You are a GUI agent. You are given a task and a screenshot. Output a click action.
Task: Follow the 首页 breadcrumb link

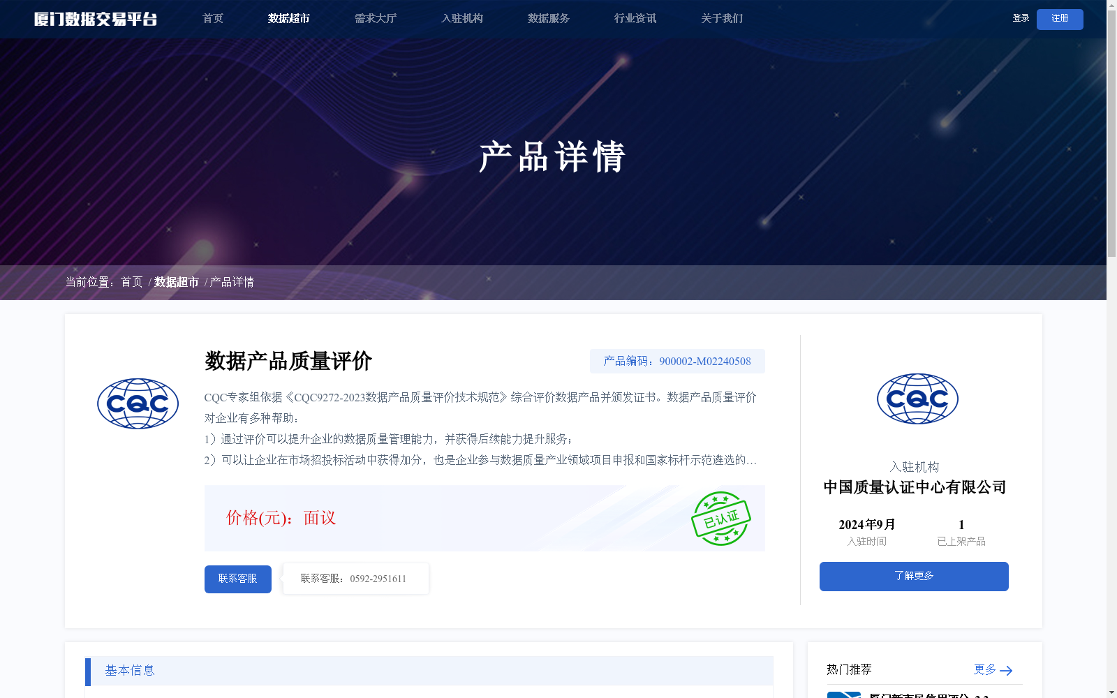131,282
